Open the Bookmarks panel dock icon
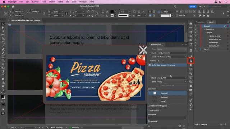Screen dimensions: 230x129 [191, 65]
